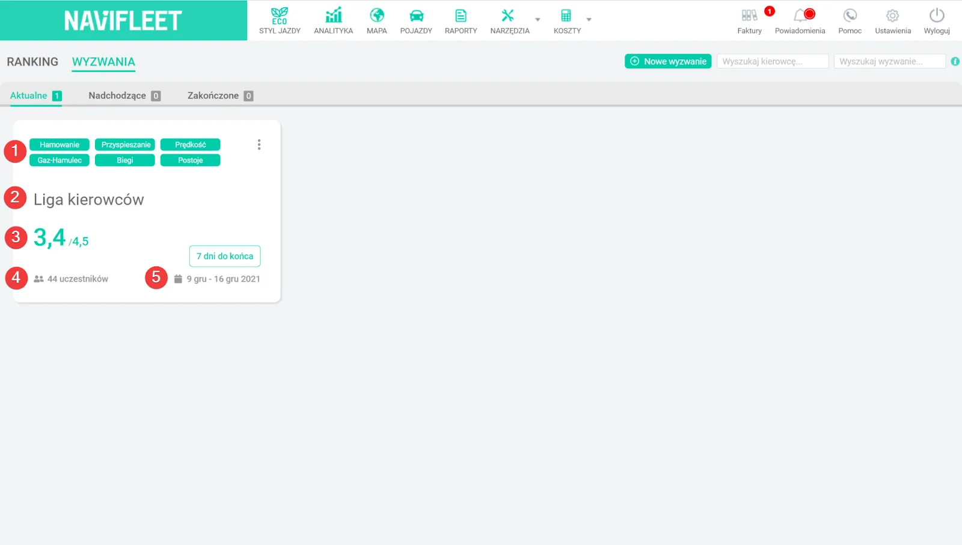962x545 pixels.
Task: Focus the Wyszukaj kierowcę search field
Action: (x=773, y=61)
